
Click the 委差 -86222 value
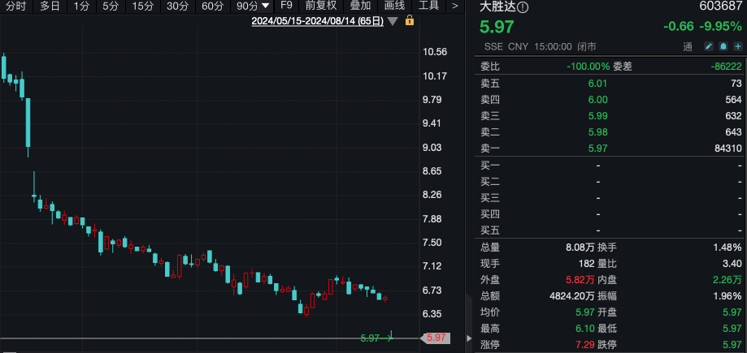pos(726,66)
